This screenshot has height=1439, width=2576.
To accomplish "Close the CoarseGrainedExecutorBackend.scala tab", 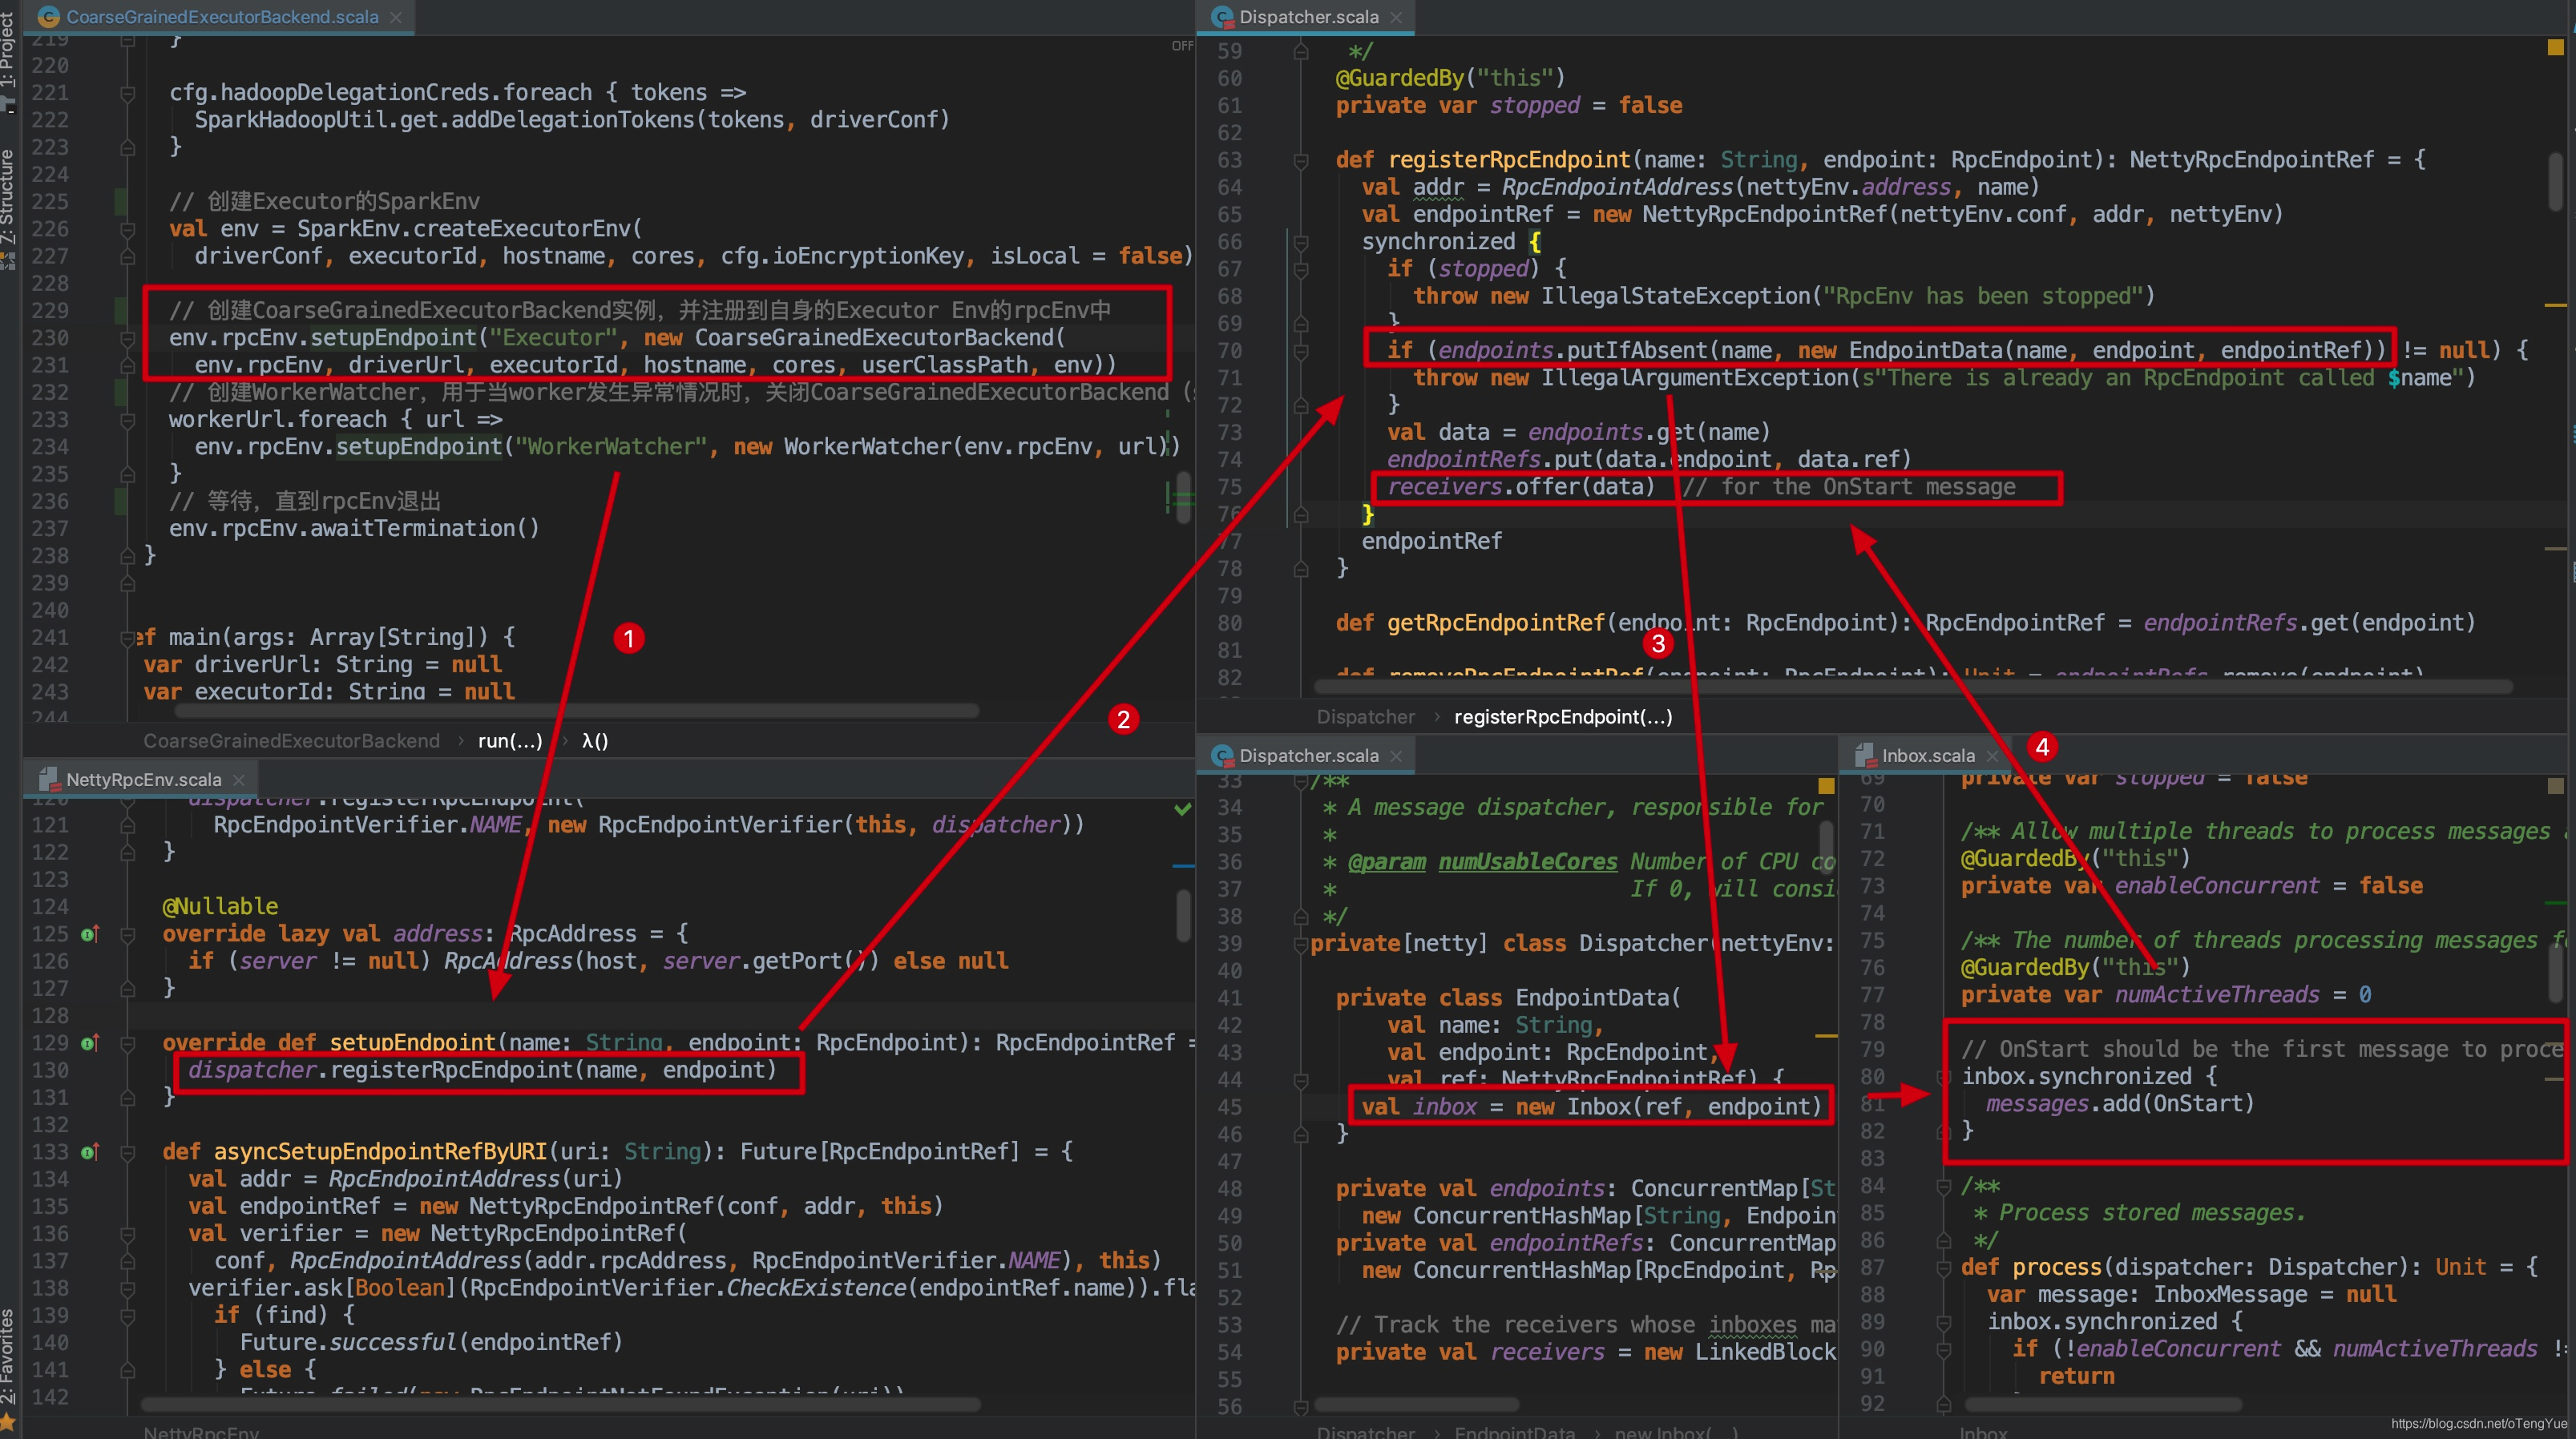I will pyautogui.click(x=396, y=17).
